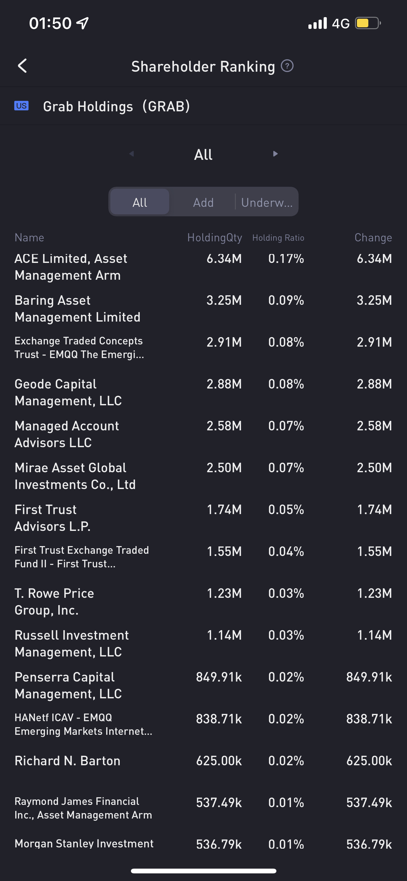Tap the location arrow in status bar
The image size is (407, 881).
tap(83, 23)
